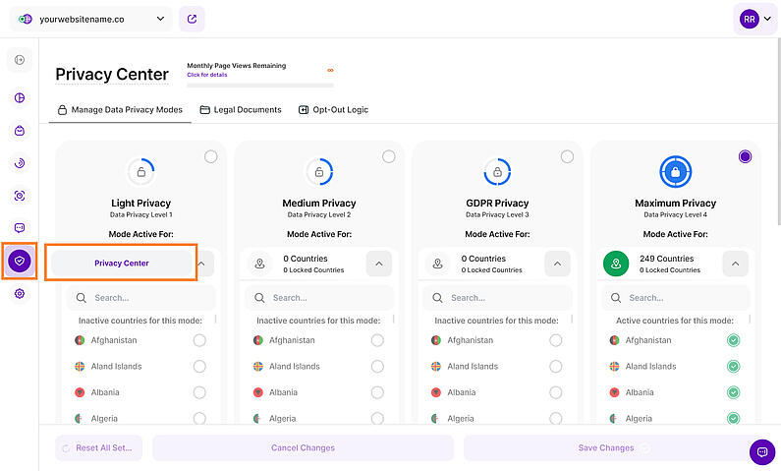Click the search magnifier in Maximum Privacy card
The width and height of the screenshot is (781, 471).
(616, 298)
